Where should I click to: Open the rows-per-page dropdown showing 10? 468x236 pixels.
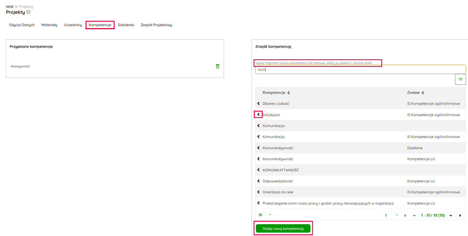click(x=265, y=215)
